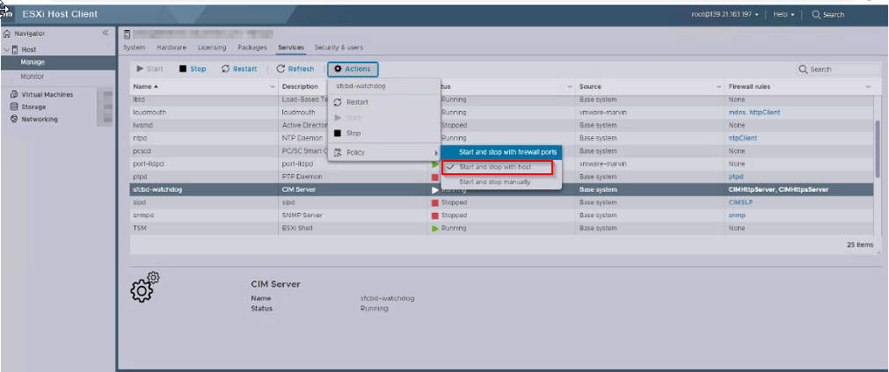Click the vm logo in top-left corner
Screen dimensions: 889x372
(7, 13)
